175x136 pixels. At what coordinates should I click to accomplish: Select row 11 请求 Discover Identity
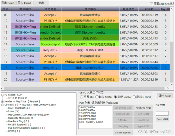pos(85,27)
